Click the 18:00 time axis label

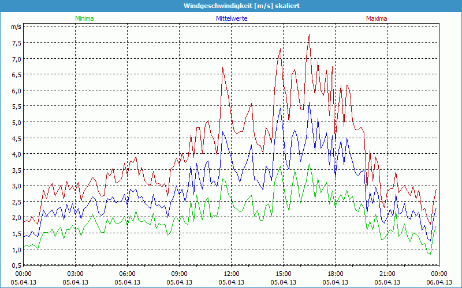[336, 274]
